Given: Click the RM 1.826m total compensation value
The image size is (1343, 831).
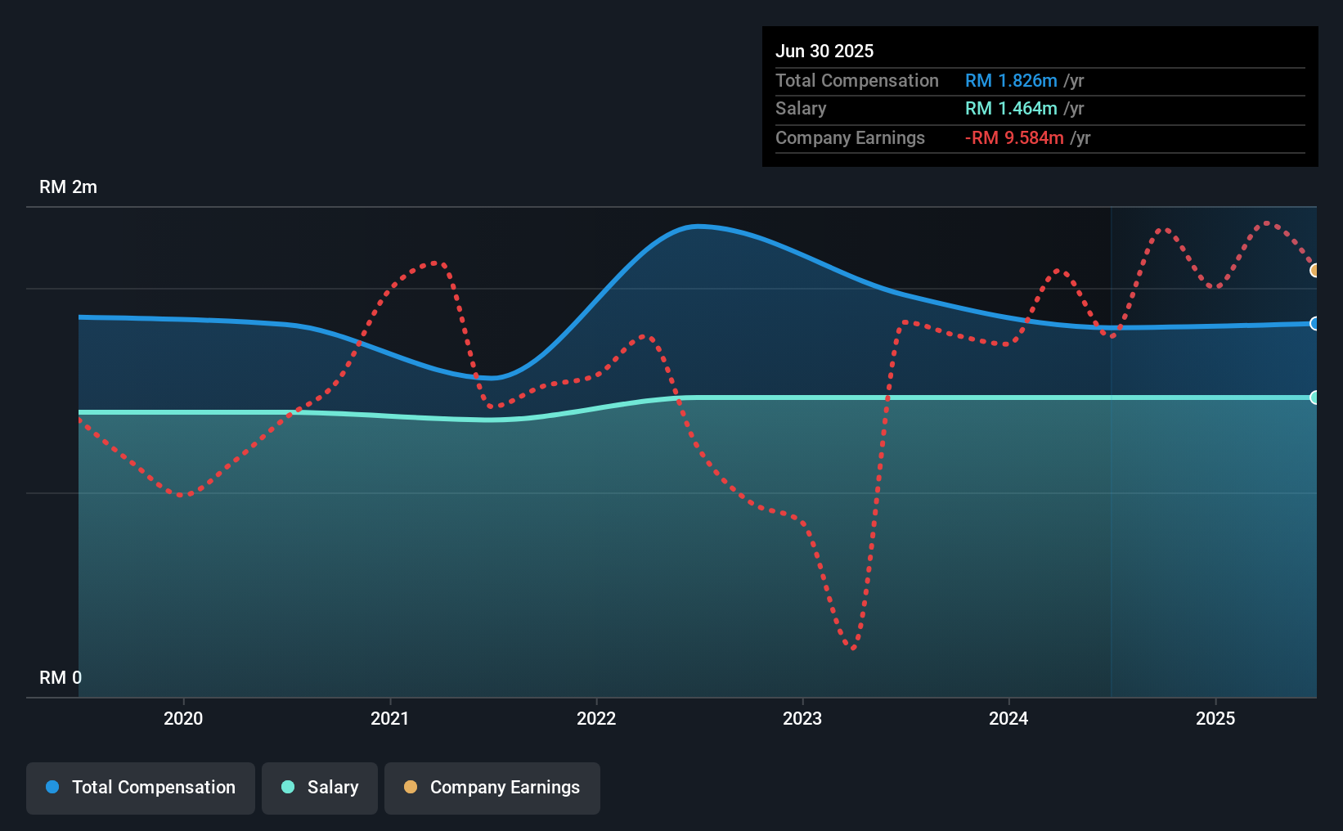Looking at the screenshot, I should (x=1011, y=80).
